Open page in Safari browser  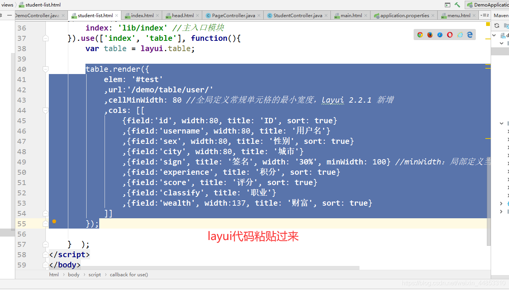(440, 35)
